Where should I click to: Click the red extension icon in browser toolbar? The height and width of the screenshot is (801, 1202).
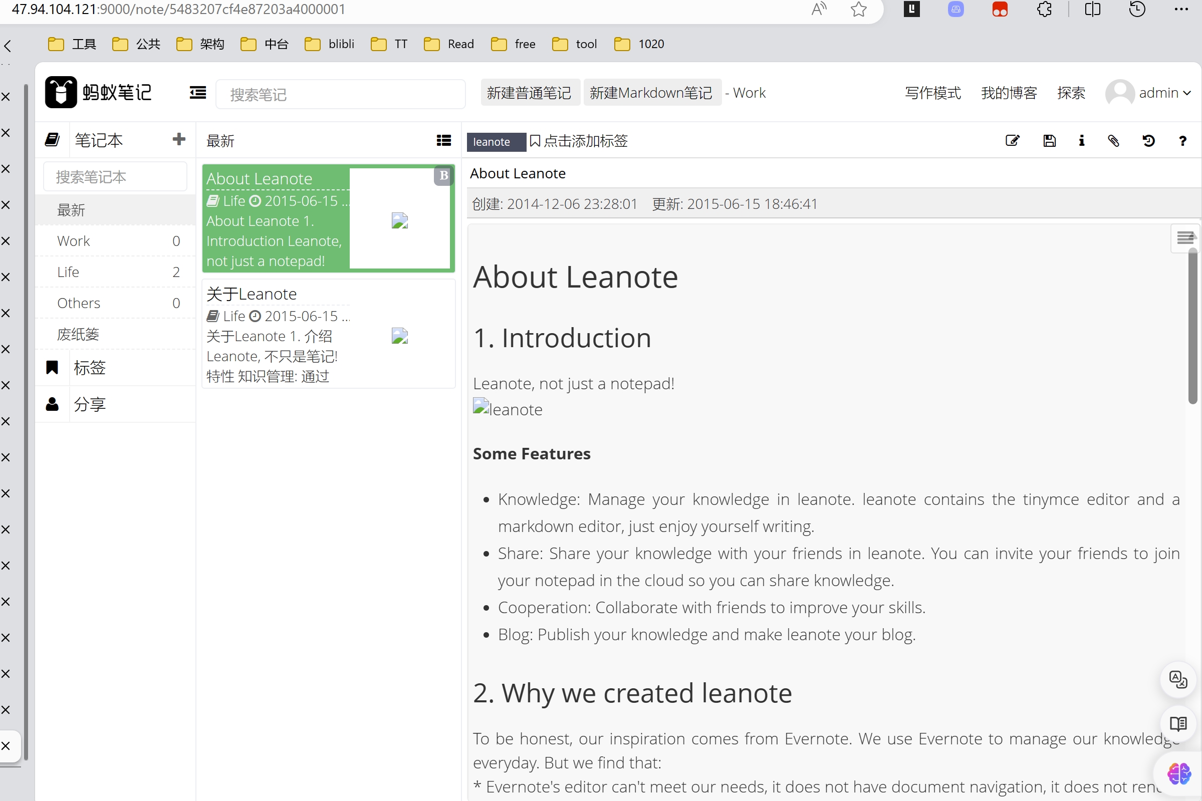tap(1000, 9)
